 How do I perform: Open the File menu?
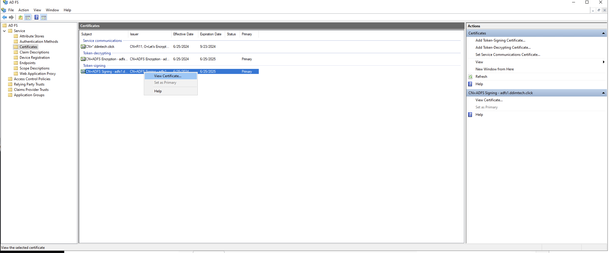pyautogui.click(x=11, y=10)
